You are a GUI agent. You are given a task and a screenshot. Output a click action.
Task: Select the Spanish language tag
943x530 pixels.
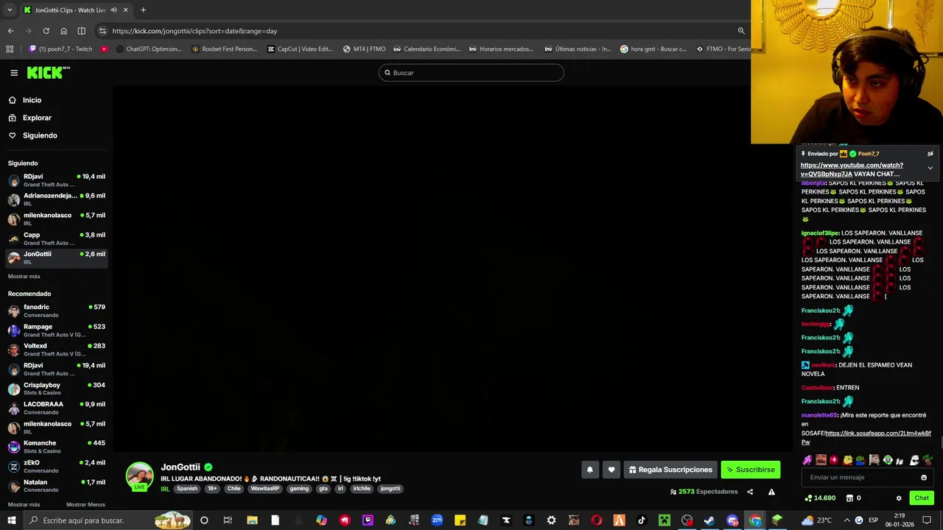187,489
